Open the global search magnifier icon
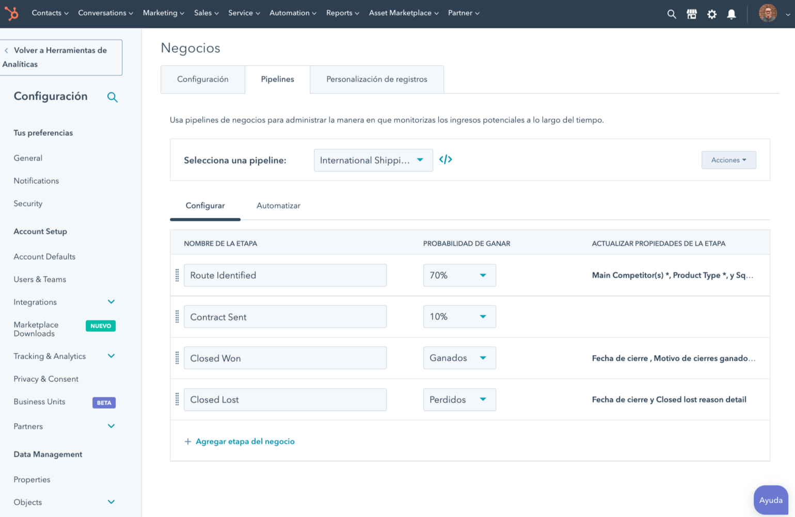Viewport: 795px width, 517px height. point(671,14)
